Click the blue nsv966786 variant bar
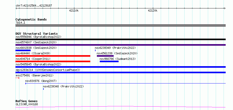 (109, 61)
